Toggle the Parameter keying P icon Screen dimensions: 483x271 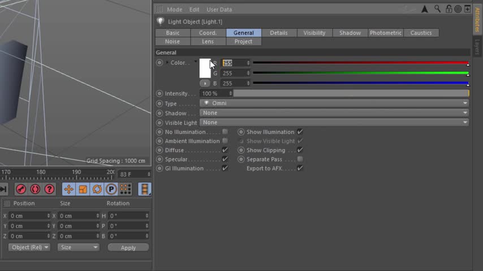click(x=111, y=189)
